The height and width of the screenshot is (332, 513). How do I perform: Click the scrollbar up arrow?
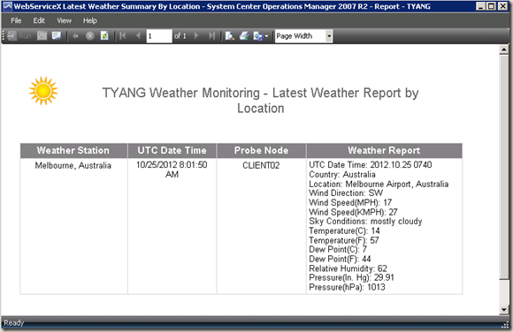coord(504,49)
